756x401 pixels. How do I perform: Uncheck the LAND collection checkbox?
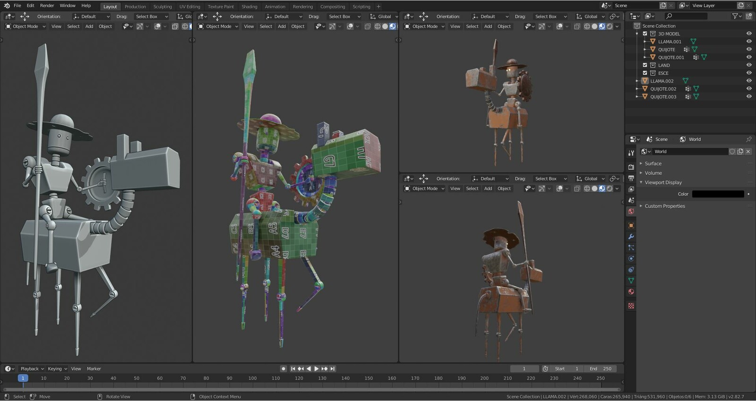[x=645, y=65]
